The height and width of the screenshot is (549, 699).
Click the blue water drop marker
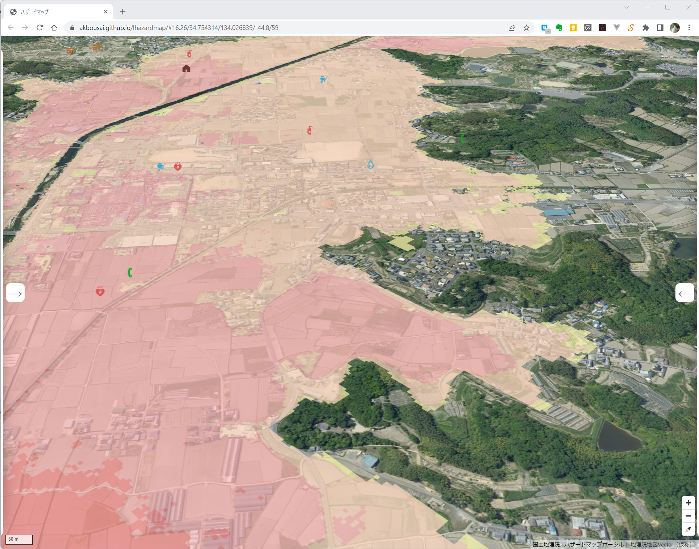click(370, 165)
